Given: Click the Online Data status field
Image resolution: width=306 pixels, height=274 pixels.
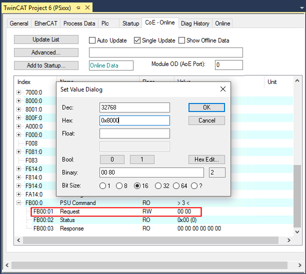Looking at the screenshot, I should (x=111, y=65).
